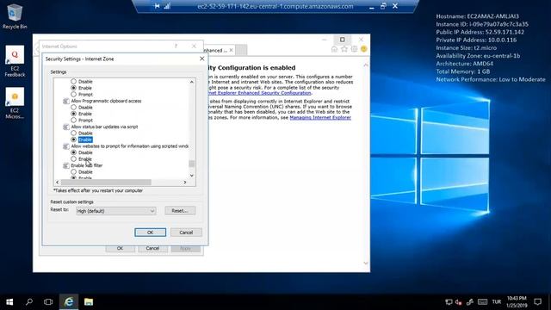The image size is (551, 310).
Task: Click the volume tray icon
Action: (458, 302)
